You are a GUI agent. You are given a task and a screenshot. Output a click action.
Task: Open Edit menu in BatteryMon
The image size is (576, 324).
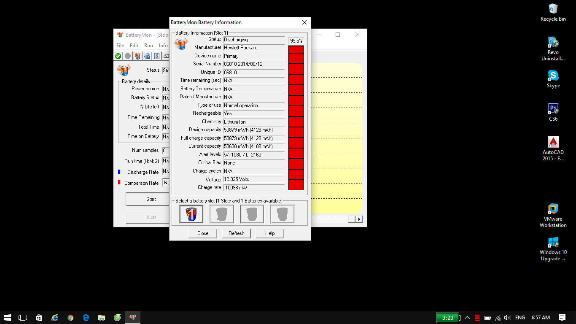point(134,46)
